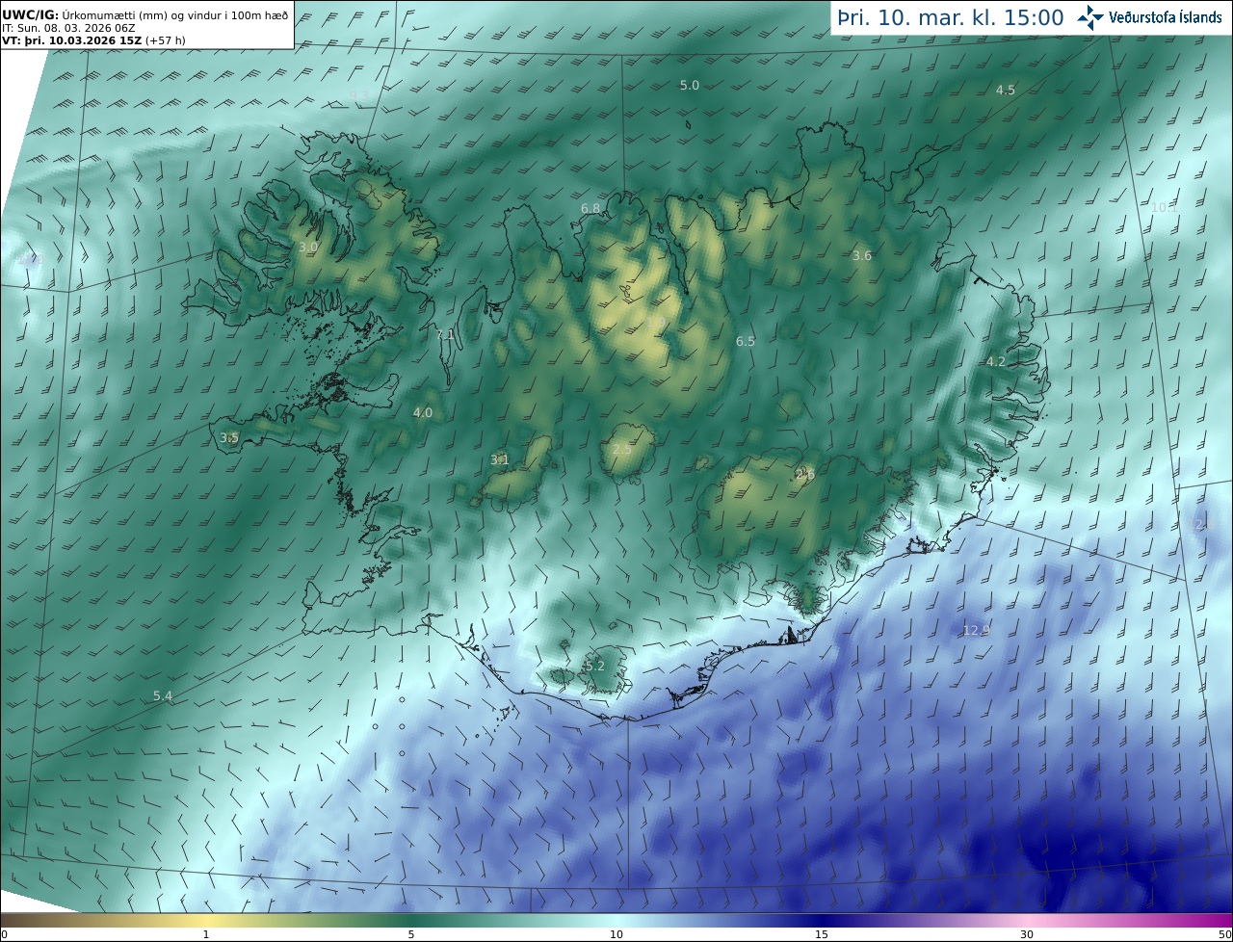Click the color scale tick label 30
The height and width of the screenshot is (942, 1233).
click(x=1027, y=934)
